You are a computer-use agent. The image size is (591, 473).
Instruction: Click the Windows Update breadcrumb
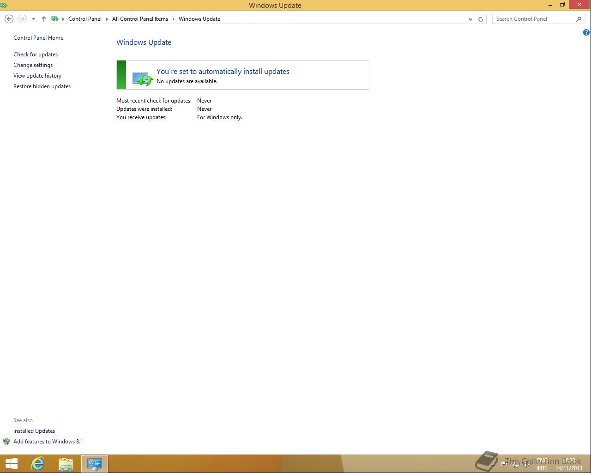click(199, 19)
